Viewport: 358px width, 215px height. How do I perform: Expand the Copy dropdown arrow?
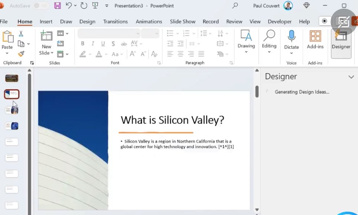(29, 44)
